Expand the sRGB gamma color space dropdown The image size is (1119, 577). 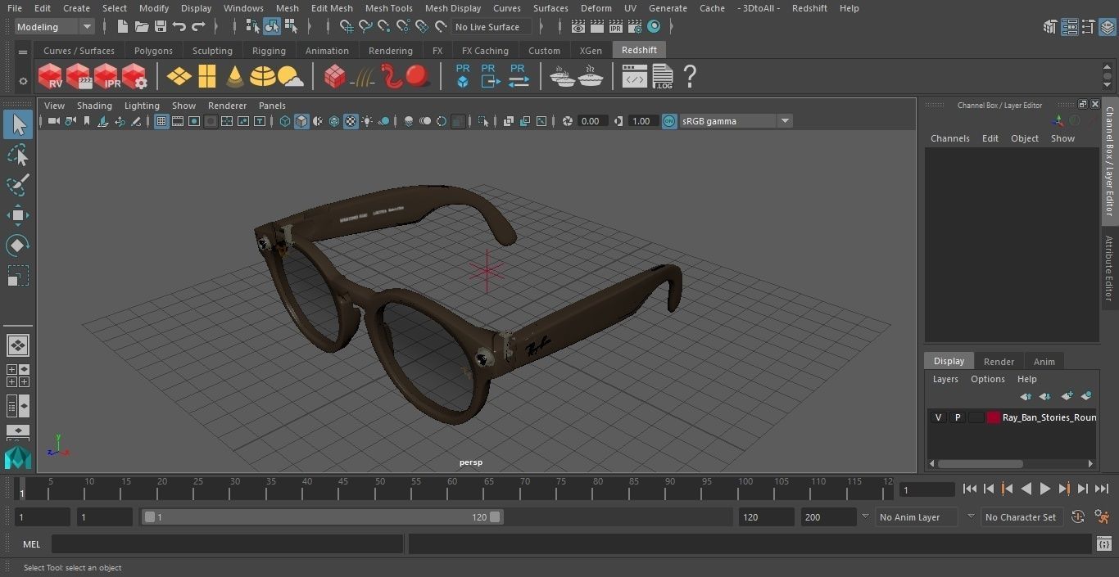coord(784,121)
